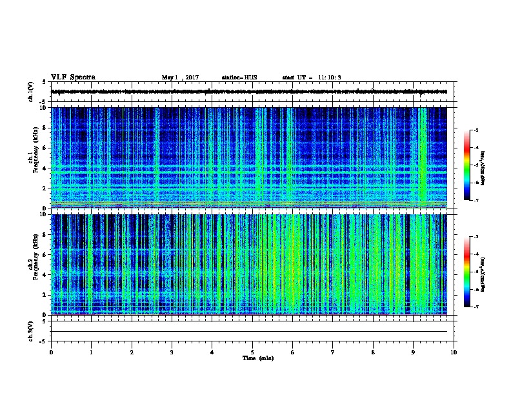This screenshot has height=395, width=511.
Task: Click the time axis tick label "10"
Action: (454, 352)
